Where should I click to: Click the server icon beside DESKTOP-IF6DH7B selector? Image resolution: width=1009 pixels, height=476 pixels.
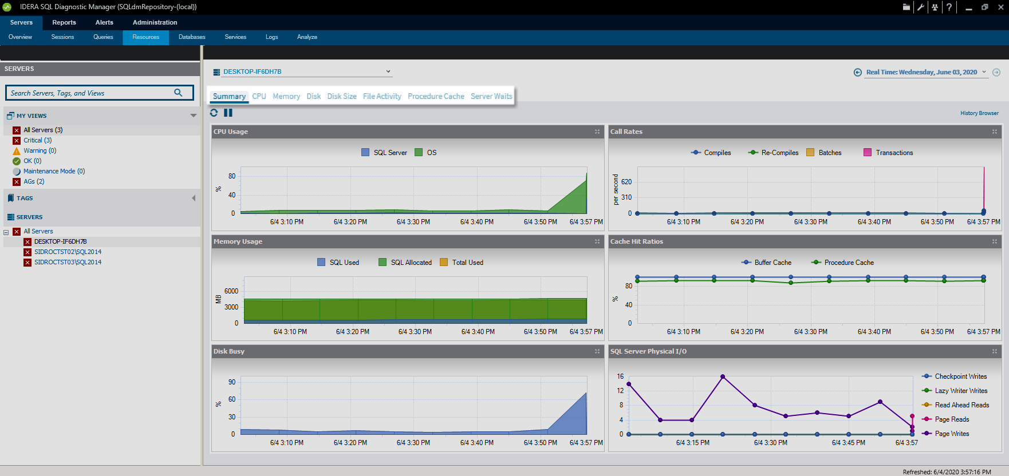[216, 72]
